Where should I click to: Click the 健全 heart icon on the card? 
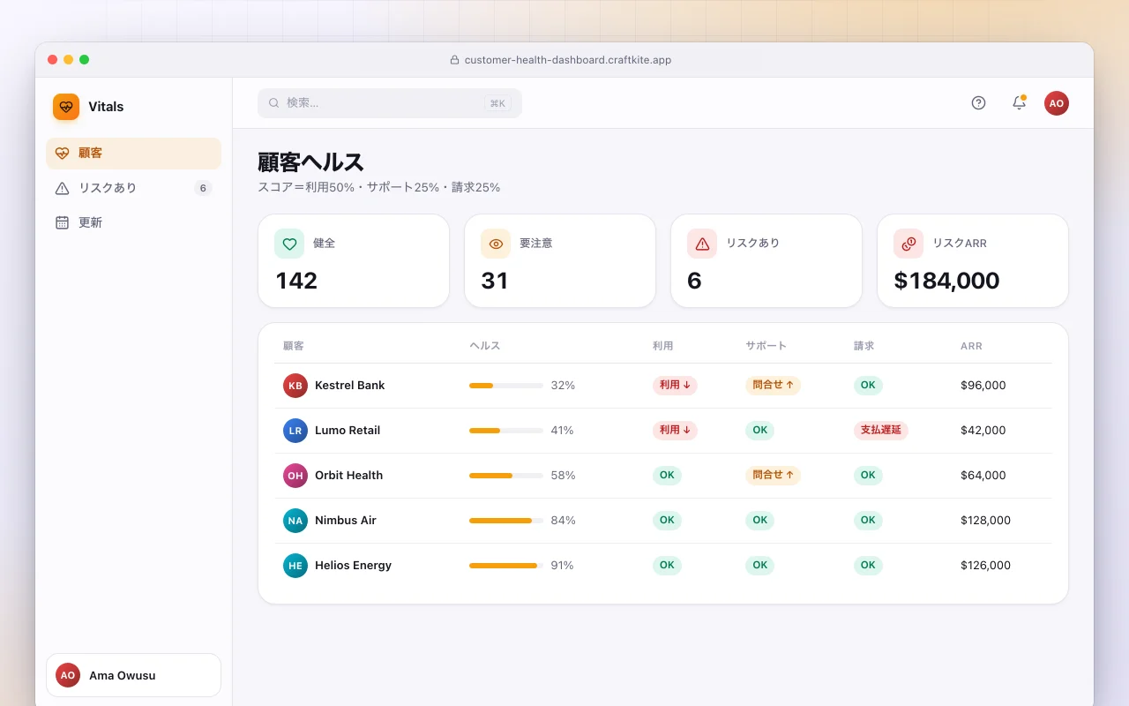tap(289, 244)
